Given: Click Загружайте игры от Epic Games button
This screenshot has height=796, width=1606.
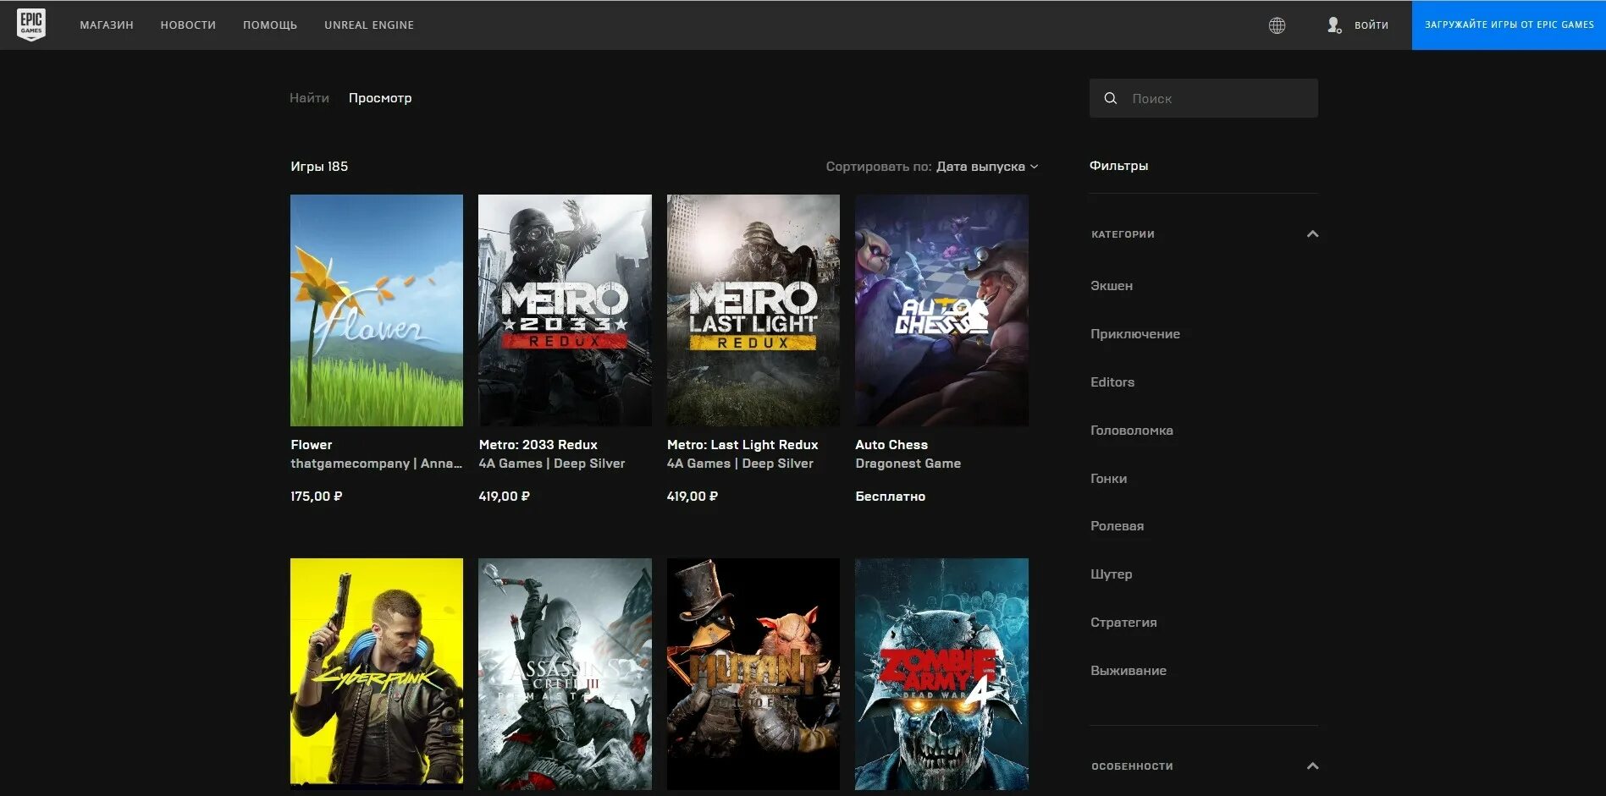Looking at the screenshot, I should click(1509, 25).
